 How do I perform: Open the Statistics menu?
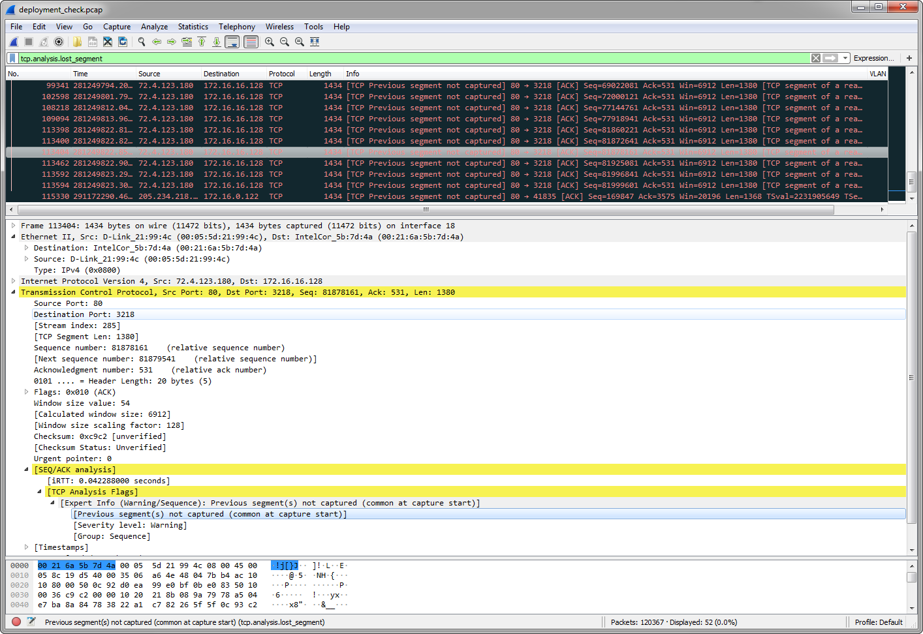point(193,27)
